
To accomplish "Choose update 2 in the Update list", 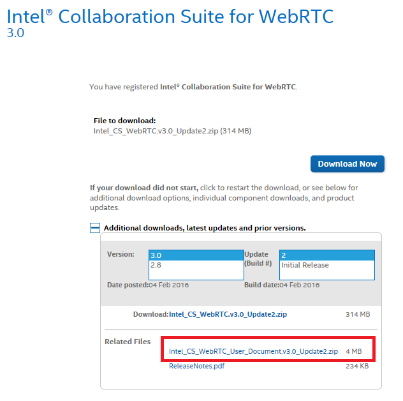I will click(x=327, y=255).
